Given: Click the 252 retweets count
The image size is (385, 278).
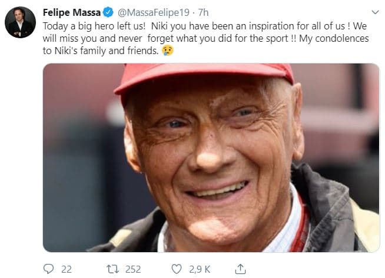Looking at the screenshot, I should tap(133, 269).
